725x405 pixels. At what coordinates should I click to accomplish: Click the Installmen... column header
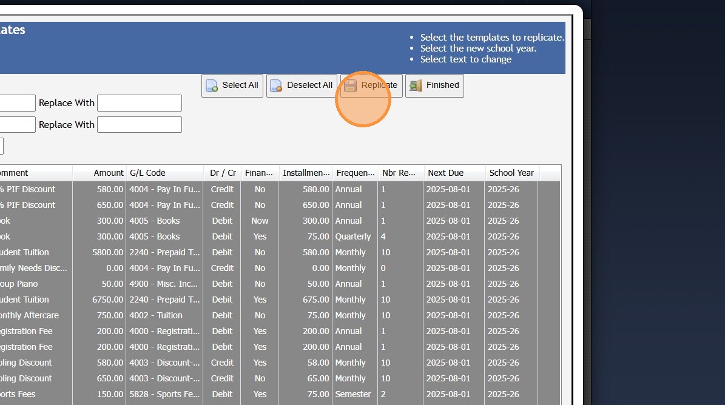point(306,173)
